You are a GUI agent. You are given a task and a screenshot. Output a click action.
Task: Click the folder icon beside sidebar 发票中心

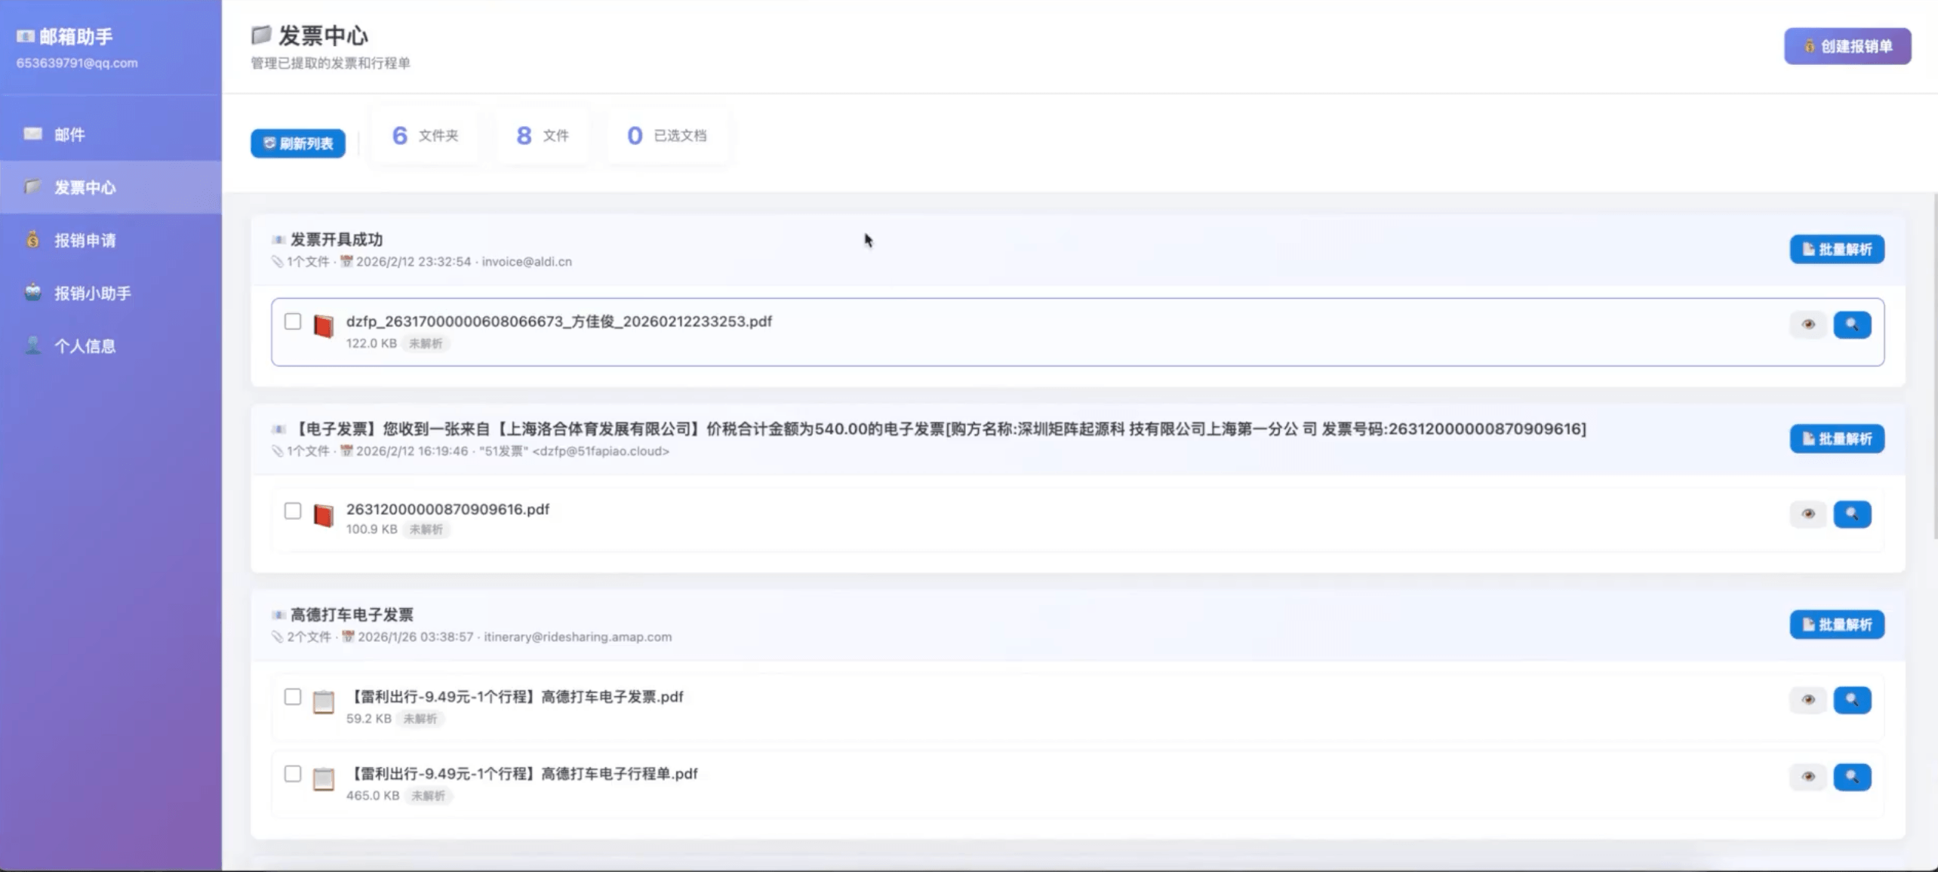[x=32, y=186]
